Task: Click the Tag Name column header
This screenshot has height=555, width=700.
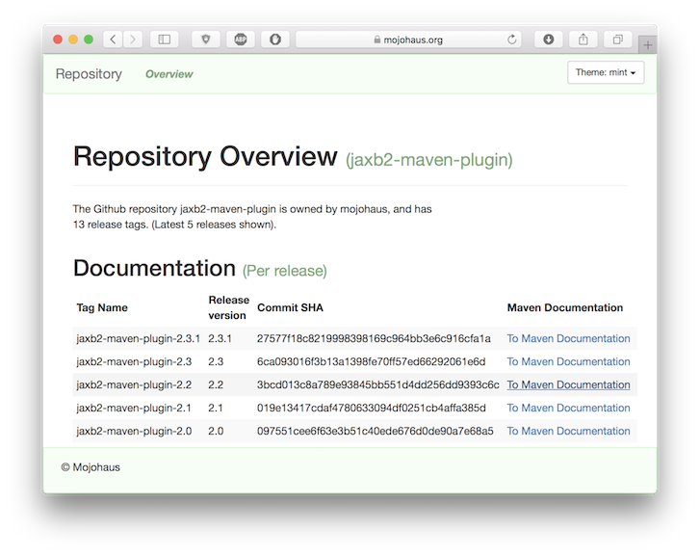Action: pyautogui.click(x=102, y=308)
